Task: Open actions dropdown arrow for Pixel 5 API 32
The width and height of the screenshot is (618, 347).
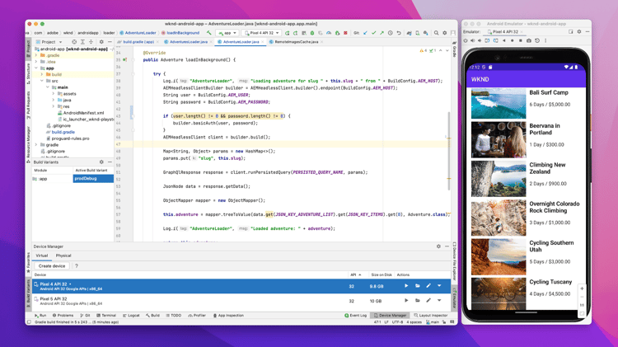Action: (439, 301)
